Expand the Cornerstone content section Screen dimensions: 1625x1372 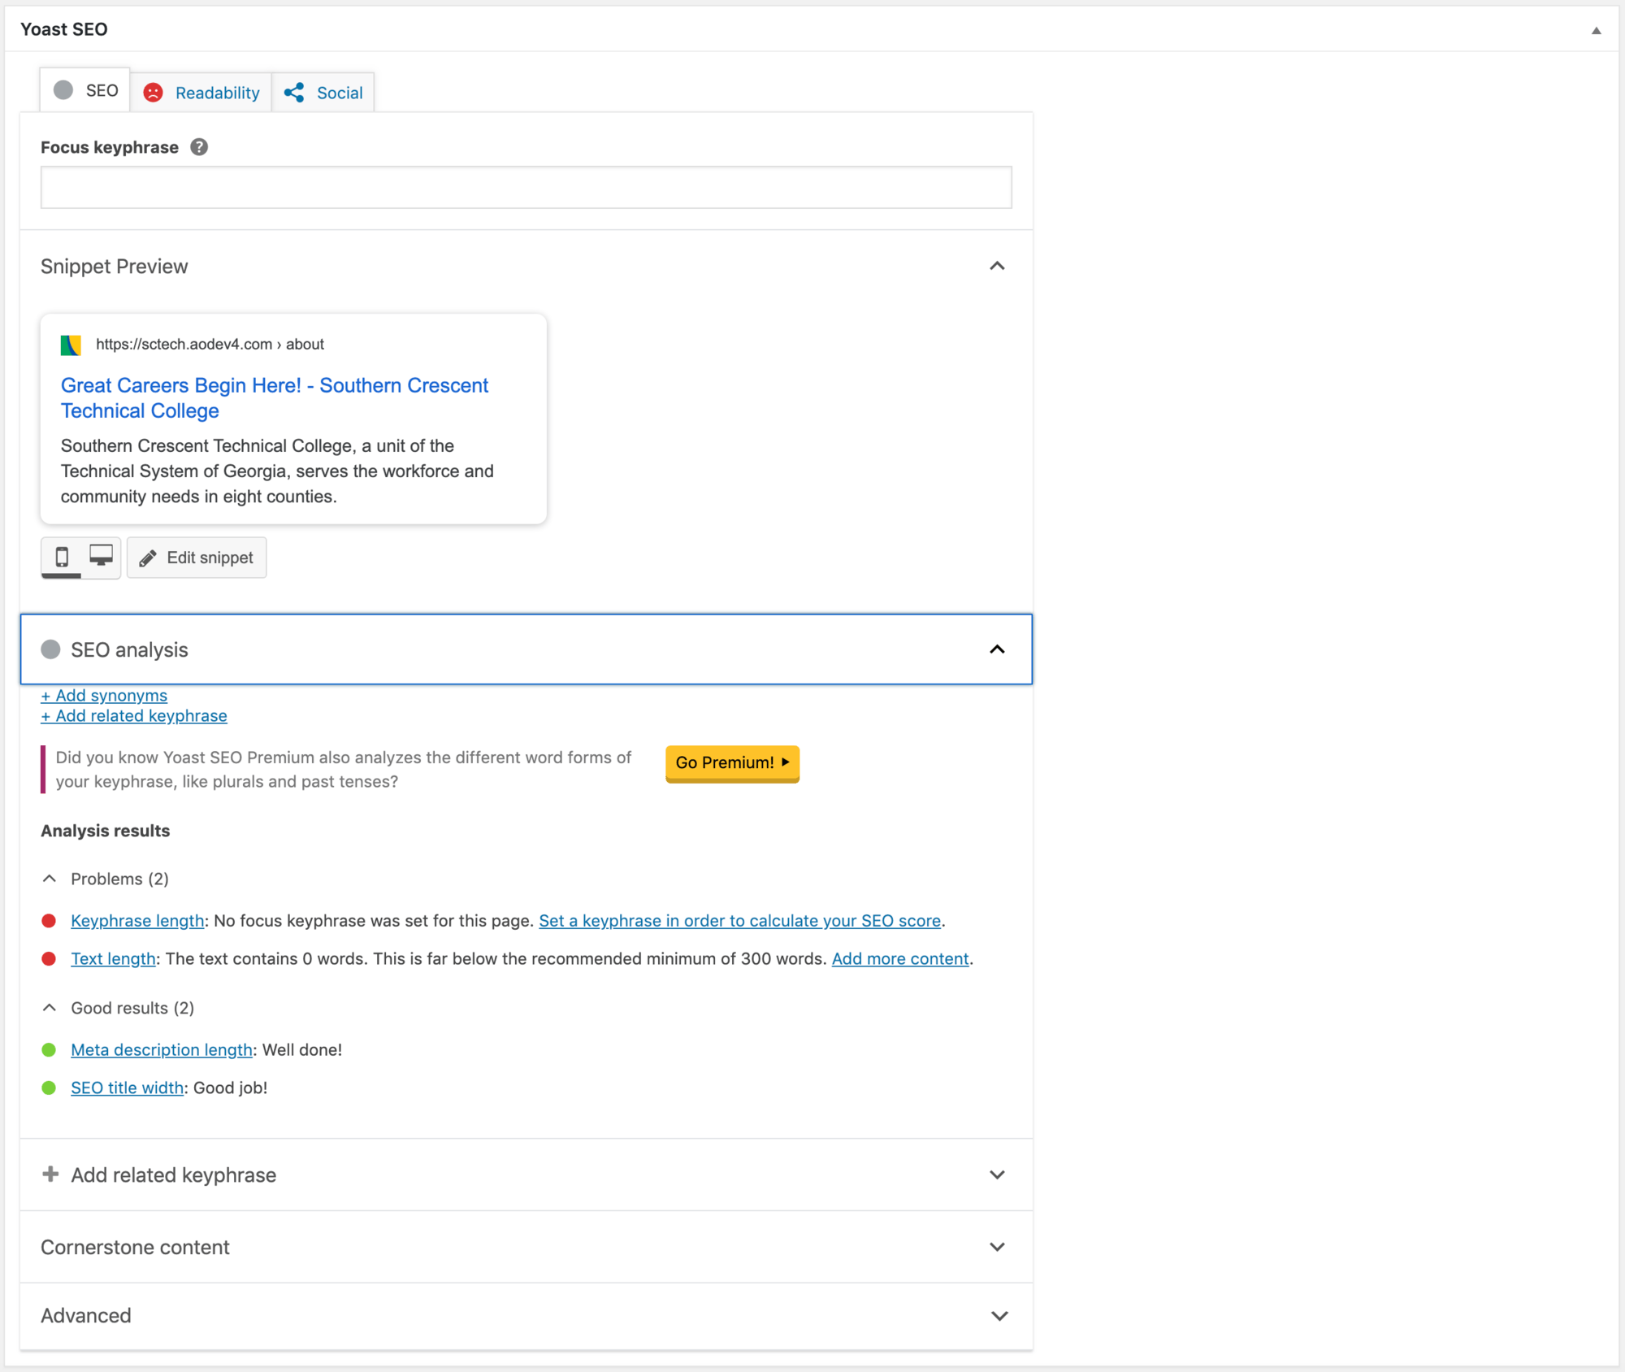pyautogui.click(x=526, y=1248)
